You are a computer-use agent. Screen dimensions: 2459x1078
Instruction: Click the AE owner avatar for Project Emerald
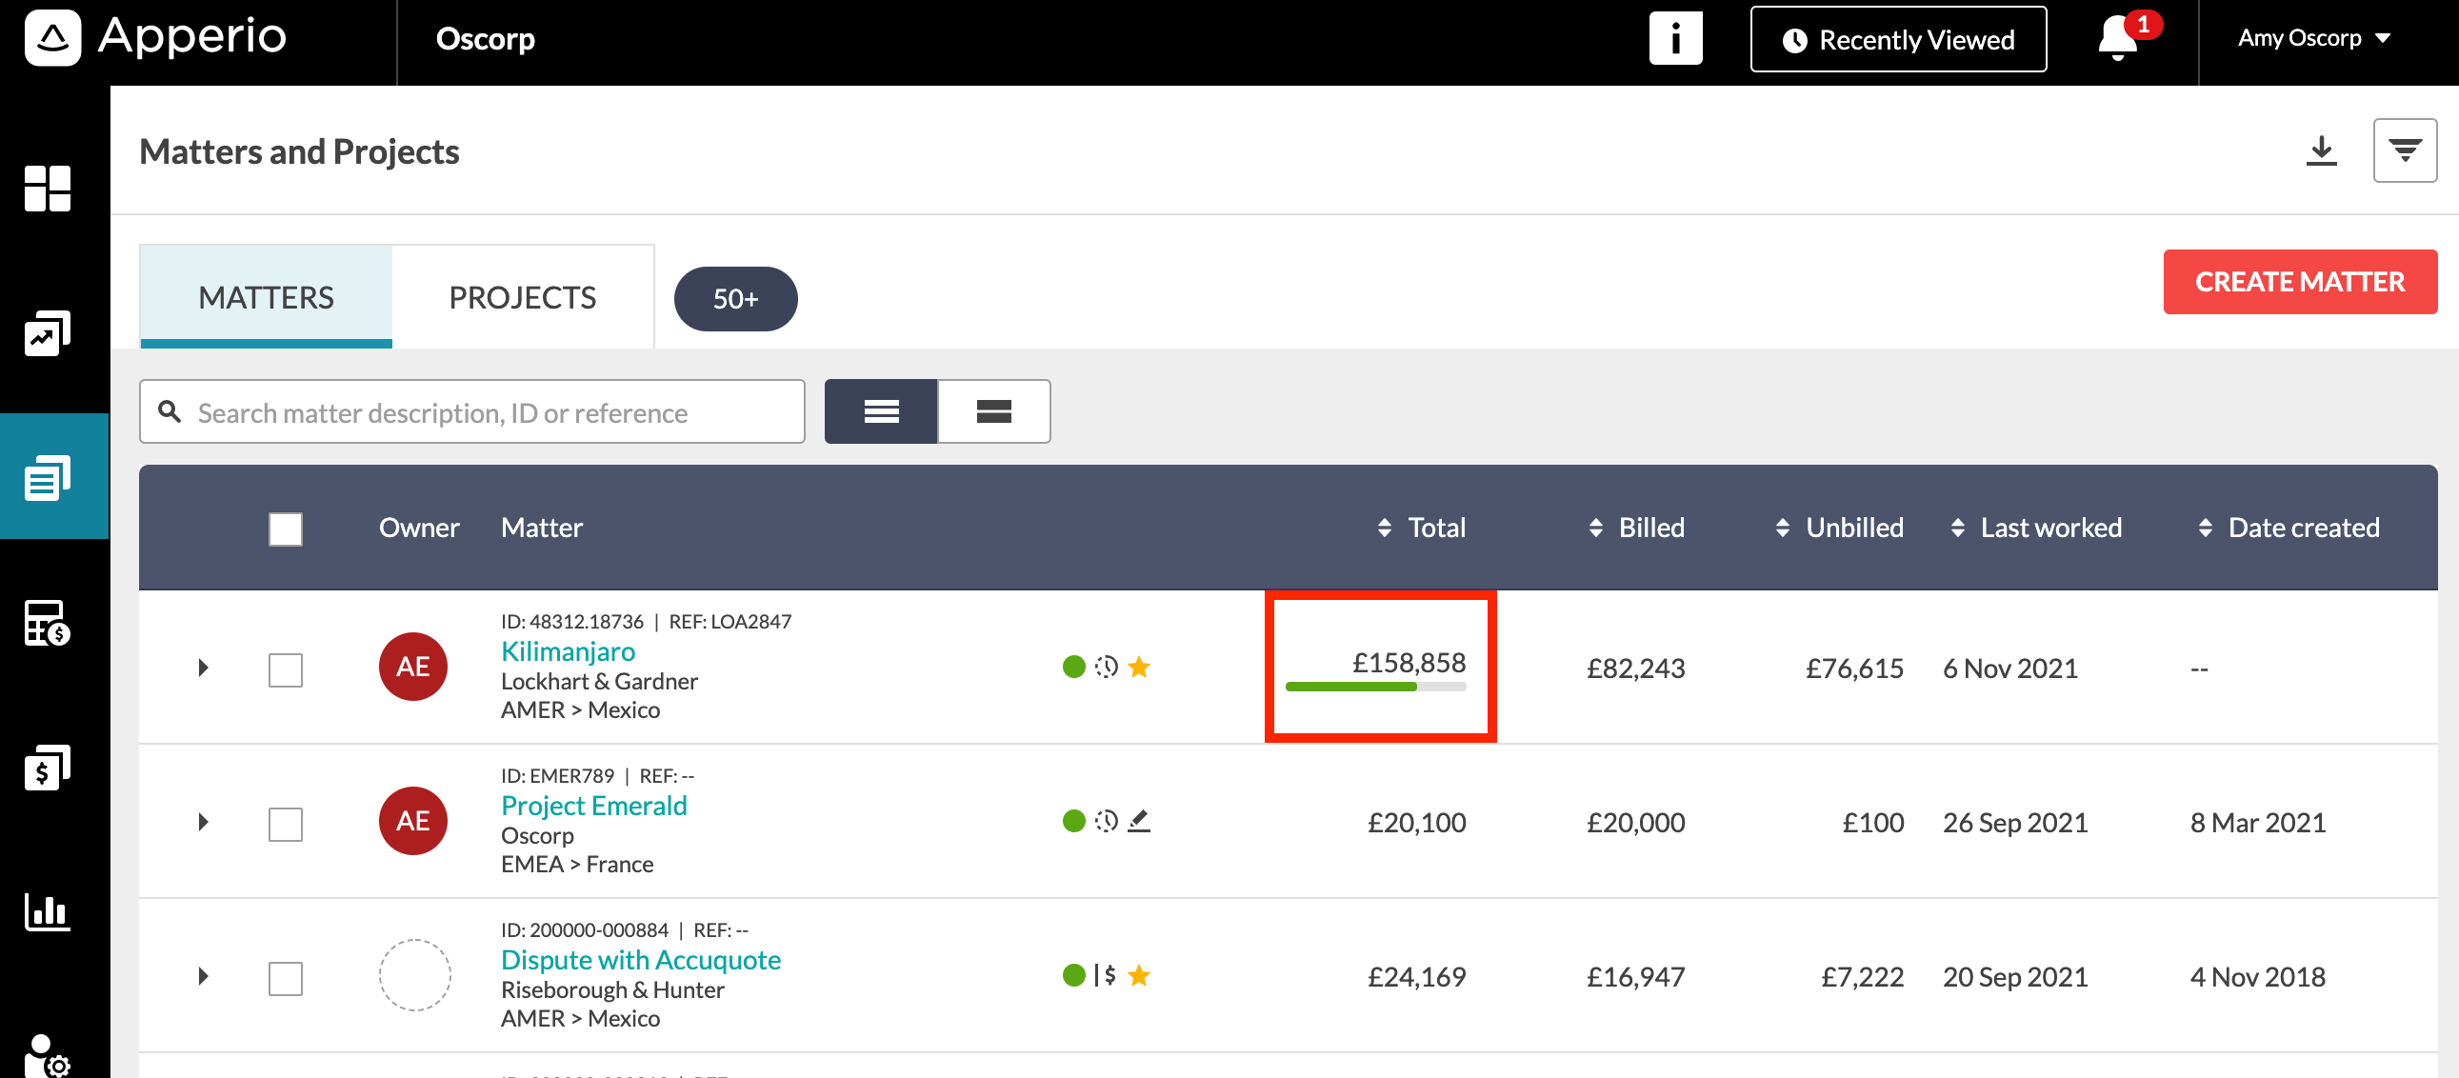coord(413,821)
